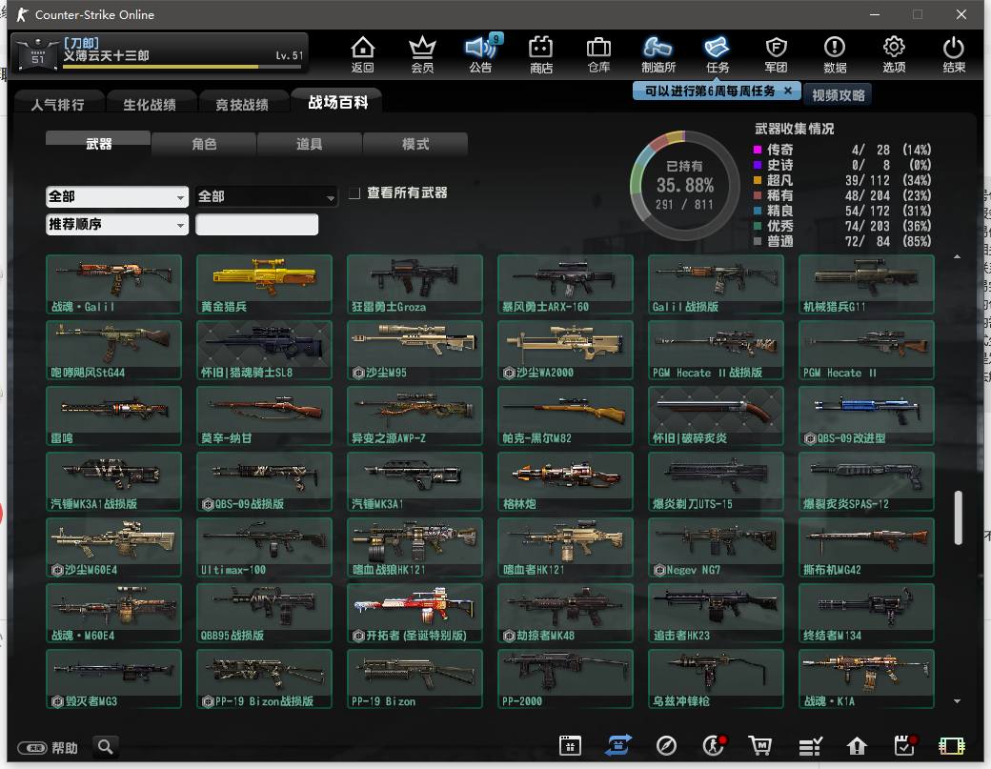Click the orange 超凡 rarity swatch
The width and height of the screenshot is (991, 769).
pyautogui.click(x=758, y=180)
